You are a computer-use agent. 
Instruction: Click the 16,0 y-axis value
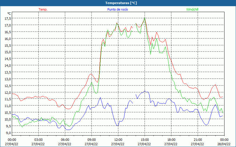[8, 39]
